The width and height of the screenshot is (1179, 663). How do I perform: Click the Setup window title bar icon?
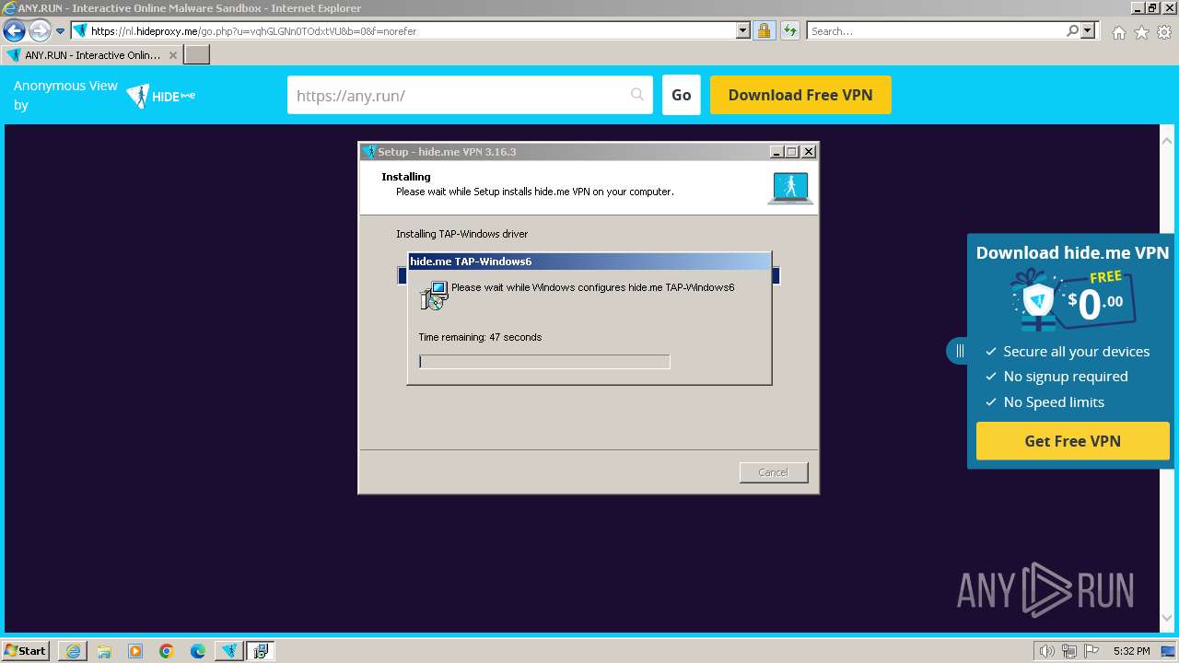369,152
